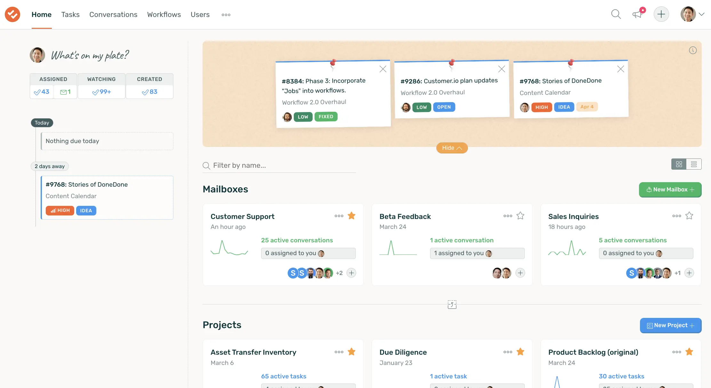This screenshot has height=388, width=711.
Task: Open the search magnifier icon
Action: (x=616, y=14)
